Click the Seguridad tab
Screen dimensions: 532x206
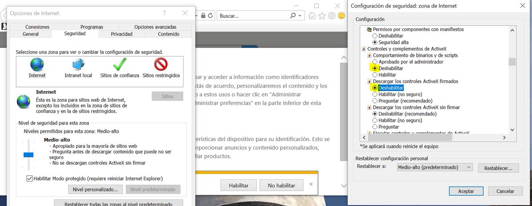tap(75, 34)
